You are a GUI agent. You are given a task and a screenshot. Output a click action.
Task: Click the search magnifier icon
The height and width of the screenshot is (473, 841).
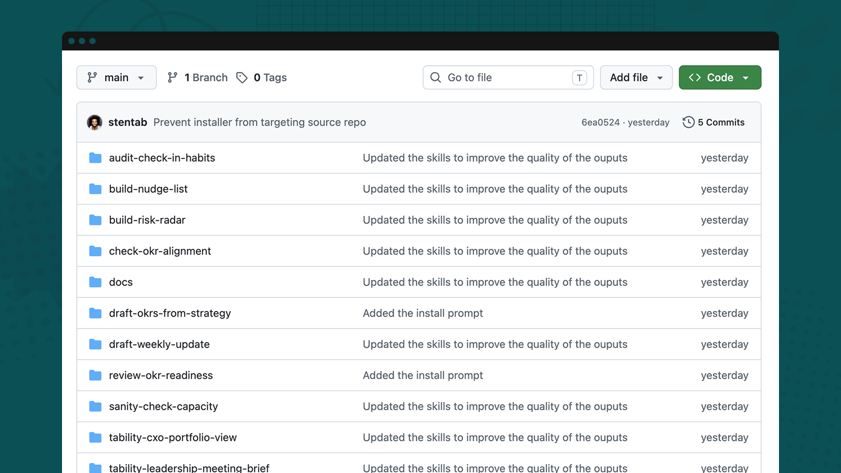tap(436, 77)
